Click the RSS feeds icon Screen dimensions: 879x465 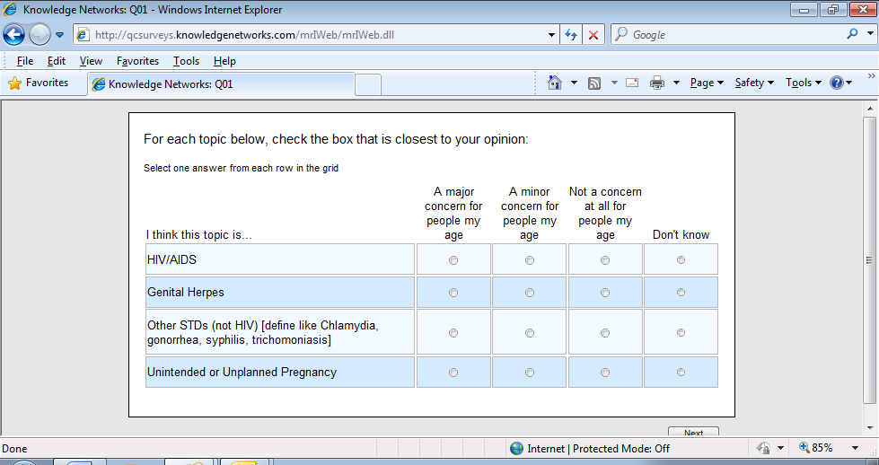click(594, 83)
